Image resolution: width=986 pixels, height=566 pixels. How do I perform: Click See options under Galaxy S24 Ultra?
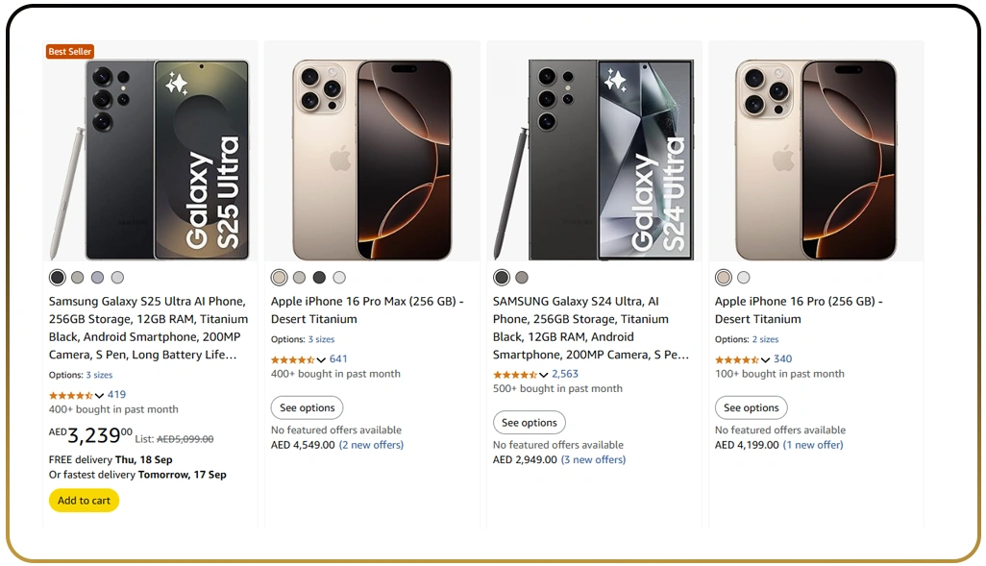coord(529,422)
